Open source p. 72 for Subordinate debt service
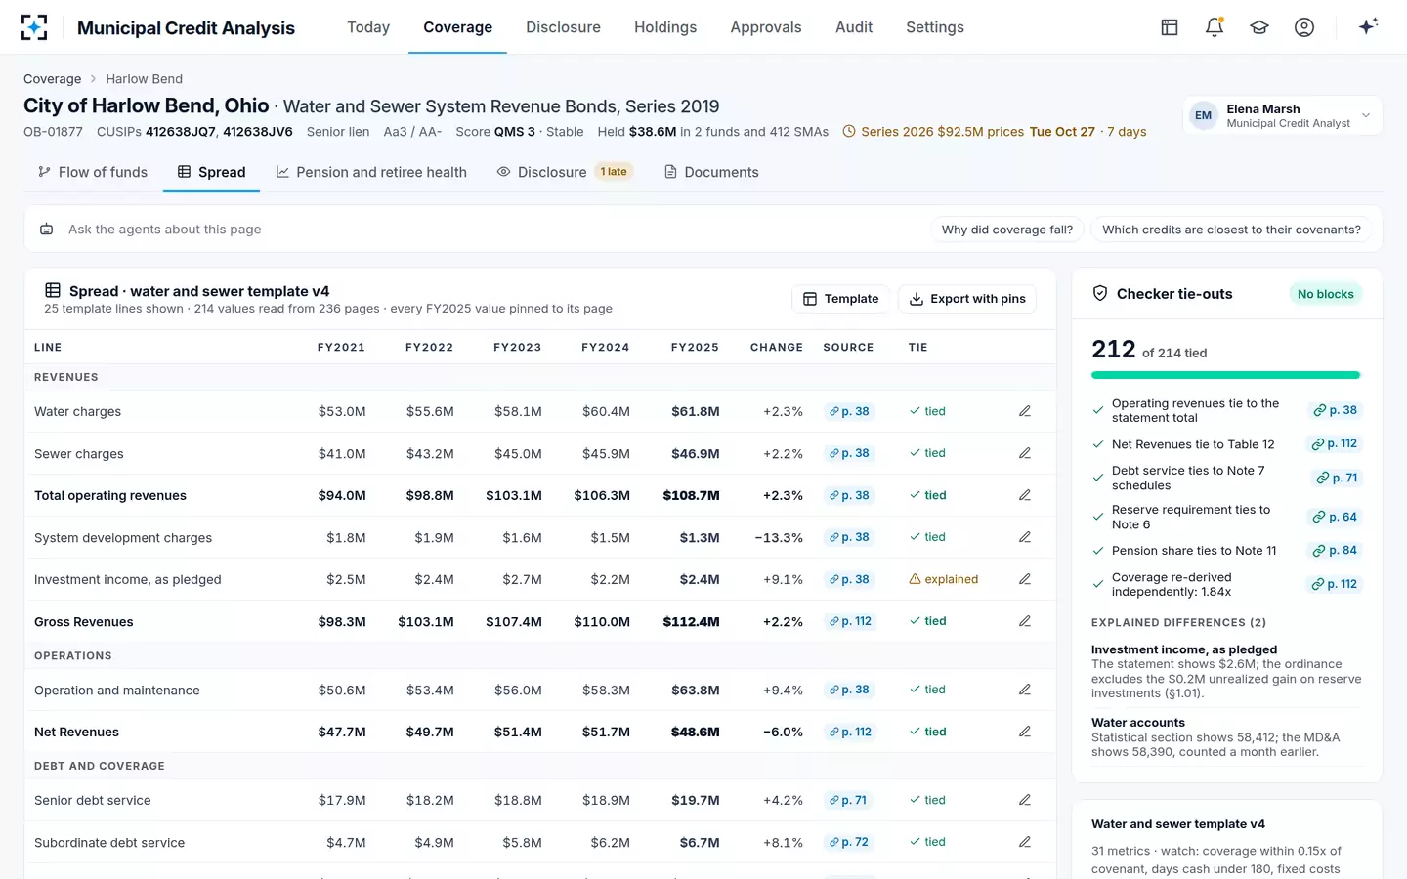The width and height of the screenshot is (1407, 879). (x=849, y=842)
